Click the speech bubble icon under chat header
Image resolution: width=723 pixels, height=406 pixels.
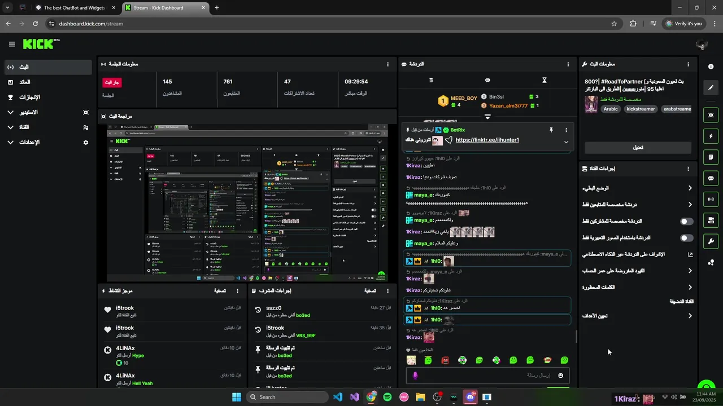point(487,80)
